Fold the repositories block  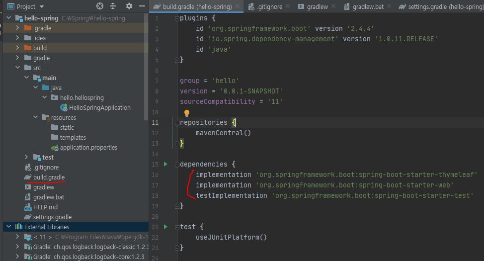pyautogui.click(x=177, y=123)
